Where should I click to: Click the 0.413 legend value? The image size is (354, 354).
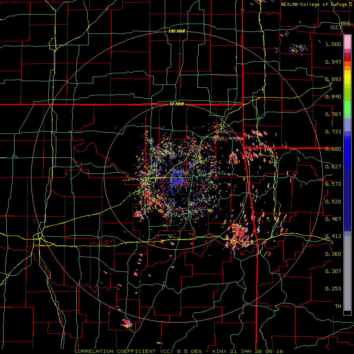pyautogui.click(x=333, y=236)
